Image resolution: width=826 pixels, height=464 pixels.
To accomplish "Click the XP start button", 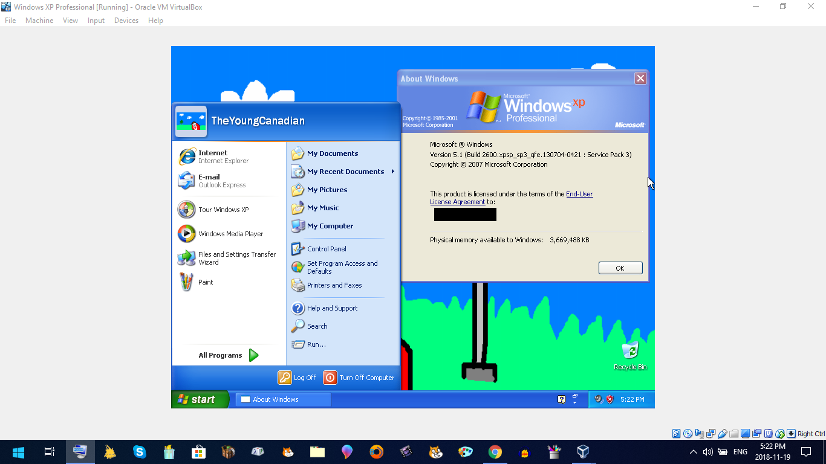I will (200, 399).
